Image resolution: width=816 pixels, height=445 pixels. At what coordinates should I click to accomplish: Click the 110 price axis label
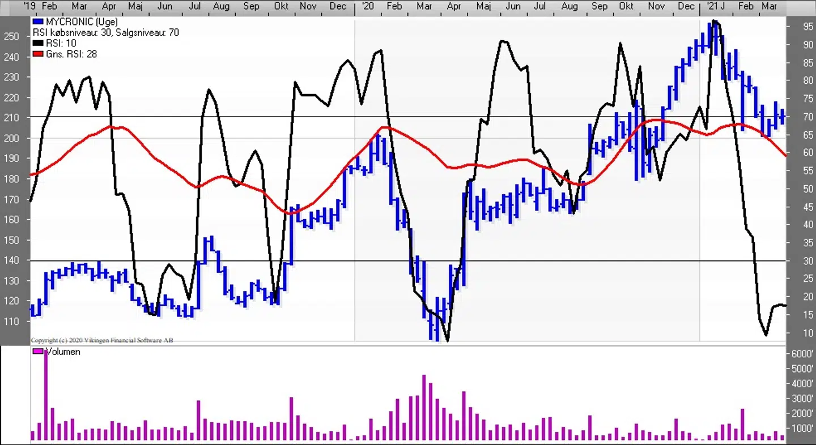point(11,322)
